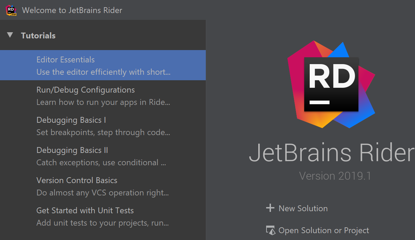Open the Version Control Basics tutorial
Image resolution: width=415 pixels, height=240 pixels.
coord(103,186)
